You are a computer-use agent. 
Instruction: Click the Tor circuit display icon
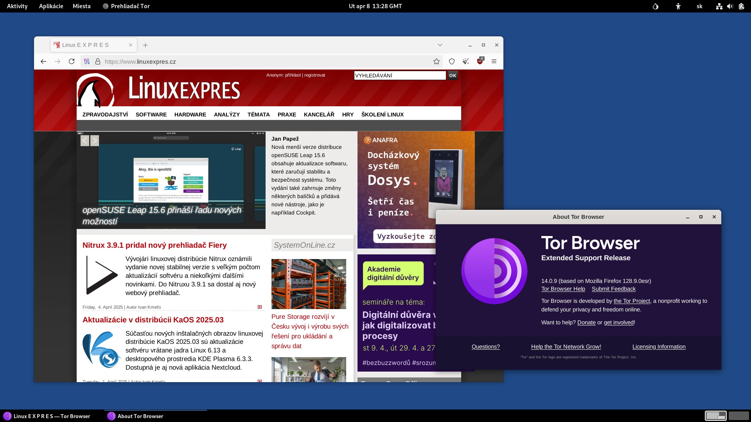coord(87,61)
